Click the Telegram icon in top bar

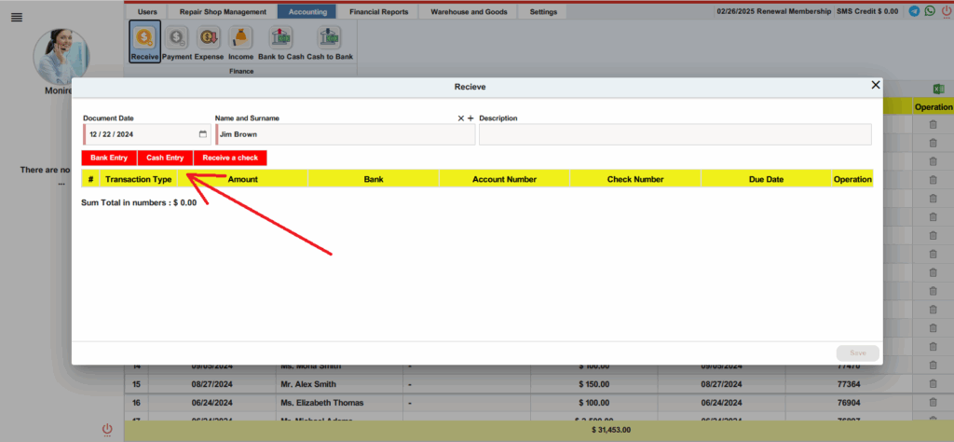click(x=915, y=11)
